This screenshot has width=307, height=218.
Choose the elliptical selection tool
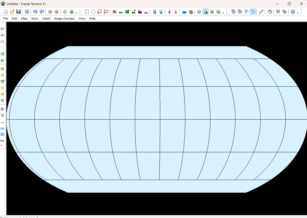pos(93,12)
